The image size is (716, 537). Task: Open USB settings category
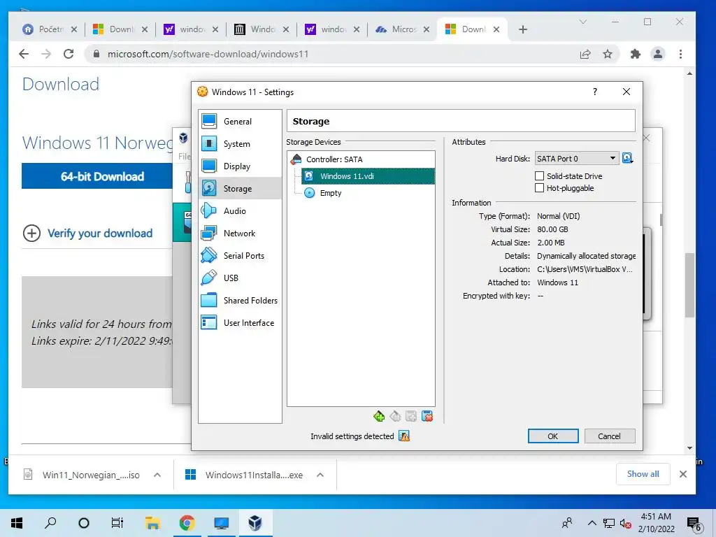(x=241, y=278)
